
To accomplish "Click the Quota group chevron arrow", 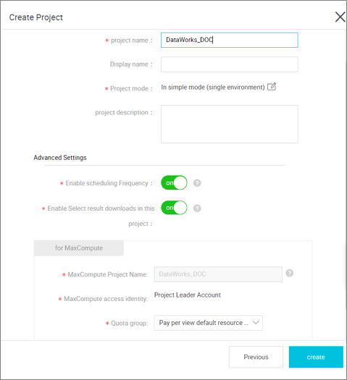I will click(256, 323).
